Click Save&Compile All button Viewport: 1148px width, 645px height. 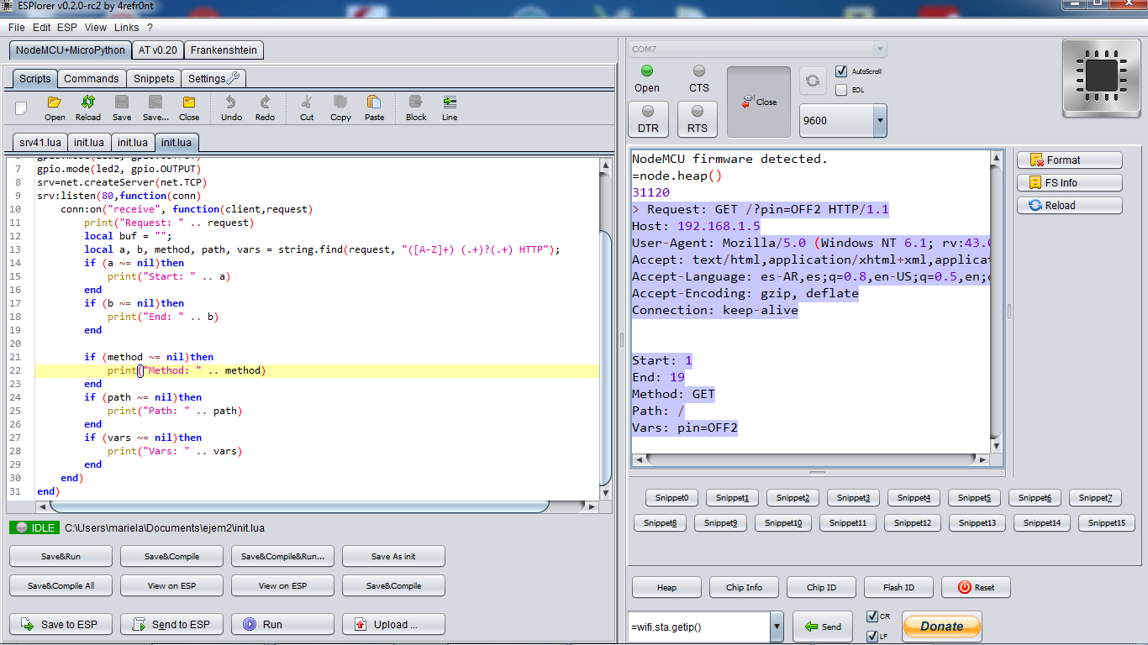coord(61,585)
